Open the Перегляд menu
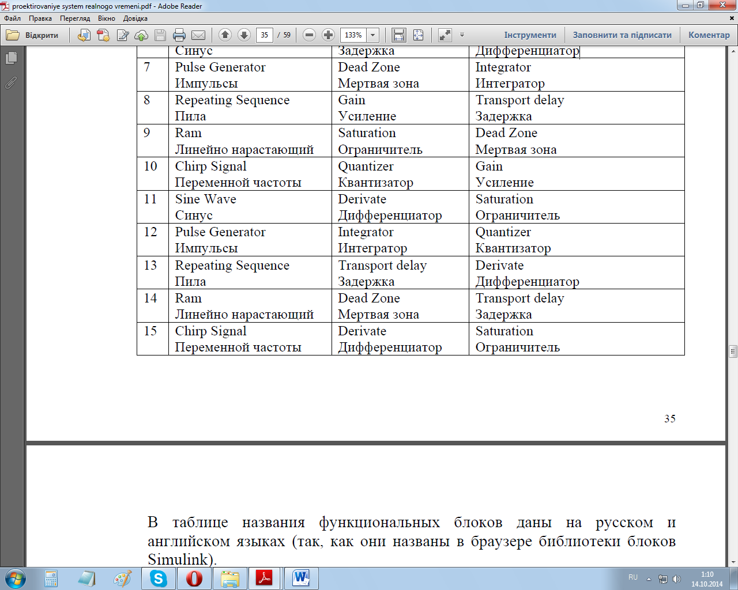This screenshot has height=590, width=738. 75,18
